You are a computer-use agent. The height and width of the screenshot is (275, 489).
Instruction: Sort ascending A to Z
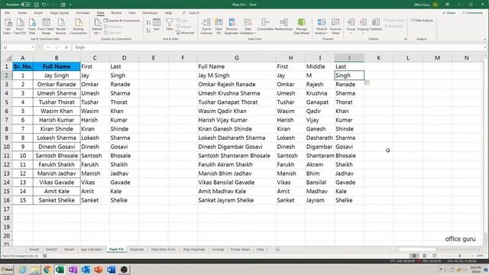pos(148,23)
